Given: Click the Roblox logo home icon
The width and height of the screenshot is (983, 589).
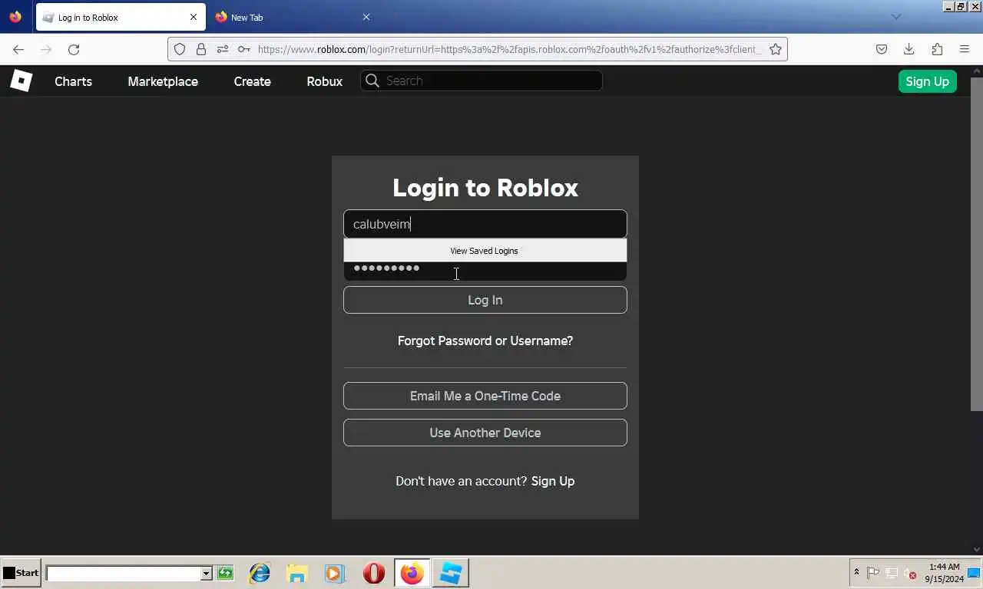Looking at the screenshot, I should coord(21,81).
